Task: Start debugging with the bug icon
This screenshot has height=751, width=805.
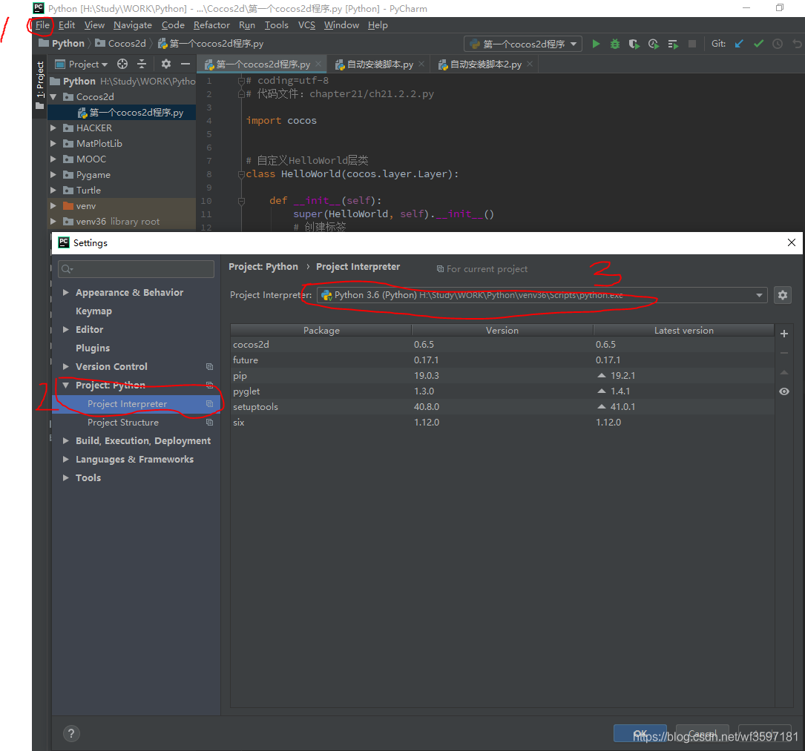Action: pos(614,44)
